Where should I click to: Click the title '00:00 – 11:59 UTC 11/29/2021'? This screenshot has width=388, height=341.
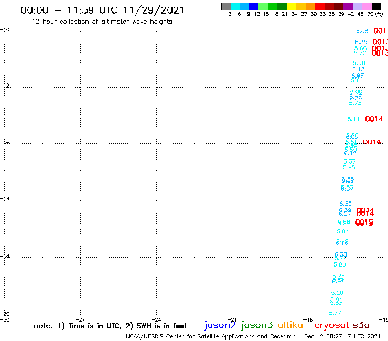[102, 10]
